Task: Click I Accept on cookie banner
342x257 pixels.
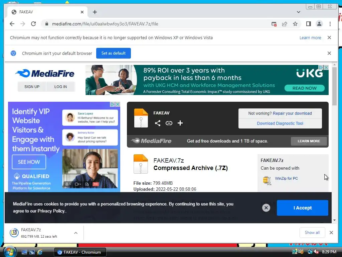Action: (x=303, y=208)
